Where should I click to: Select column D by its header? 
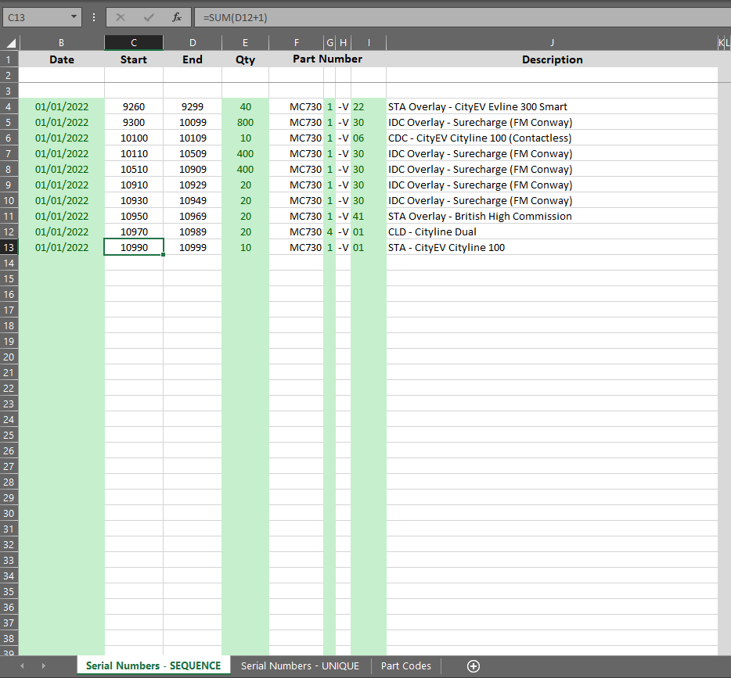[192, 42]
